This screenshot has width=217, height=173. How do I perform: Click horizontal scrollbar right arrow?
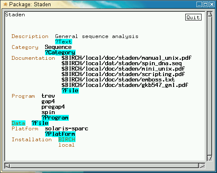coord(202,166)
